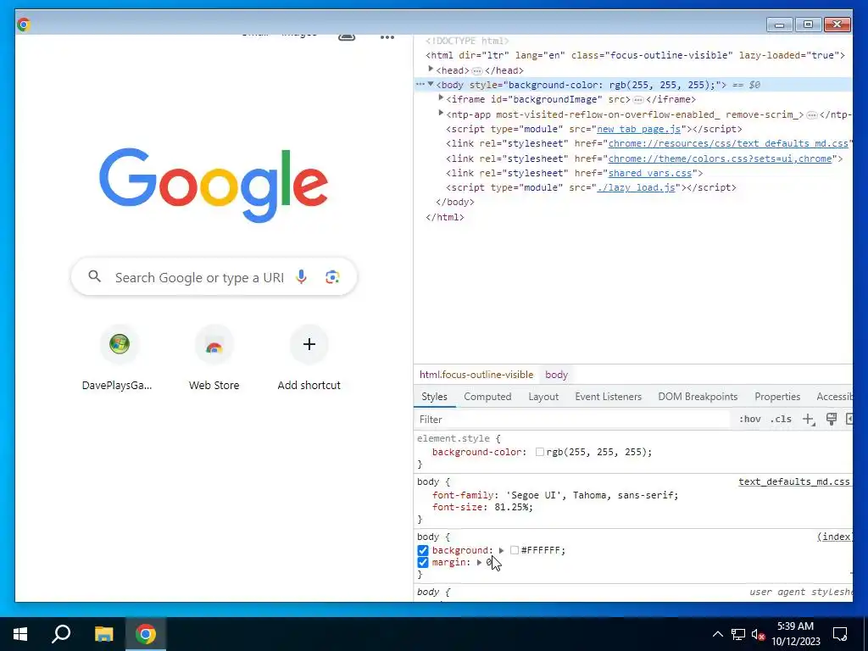Click the iframe collapsed contents ellipsis badge
This screenshot has height=651, width=868.
coord(638,100)
